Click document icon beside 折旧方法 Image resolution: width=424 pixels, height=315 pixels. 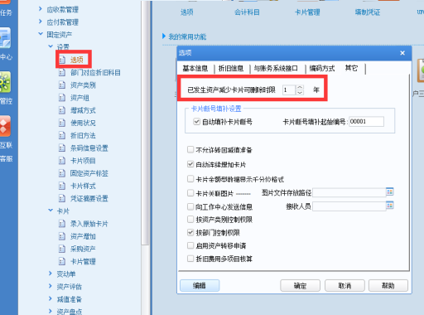click(x=62, y=135)
